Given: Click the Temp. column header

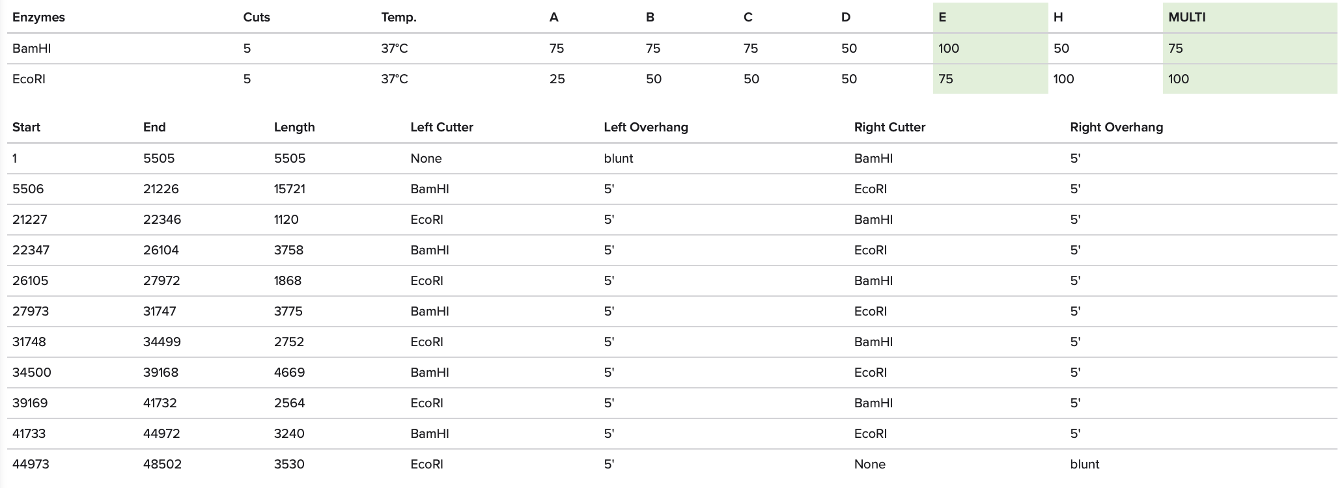Looking at the screenshot, I should [399, 18].
